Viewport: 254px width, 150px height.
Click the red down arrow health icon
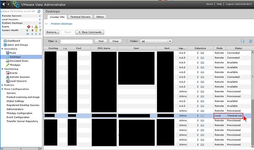(x=32, y=30)
